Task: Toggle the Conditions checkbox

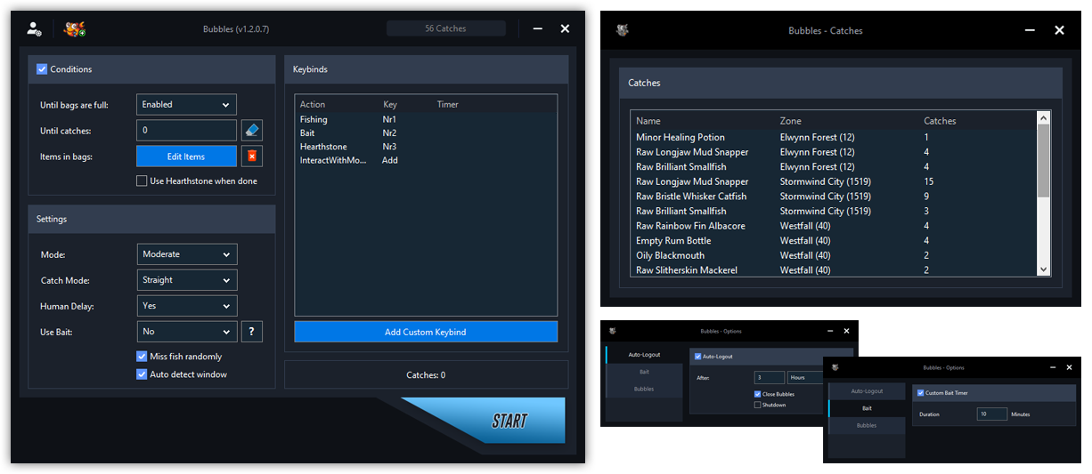Action: 42,69
